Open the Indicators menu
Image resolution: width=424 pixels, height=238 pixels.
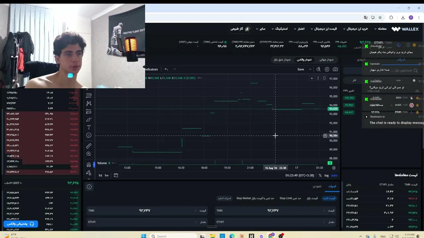[151, 69]
